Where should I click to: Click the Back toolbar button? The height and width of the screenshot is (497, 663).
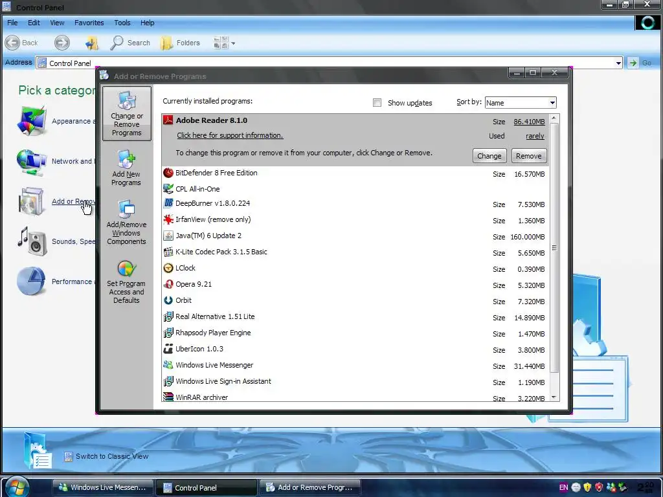[x=22, y=43]
